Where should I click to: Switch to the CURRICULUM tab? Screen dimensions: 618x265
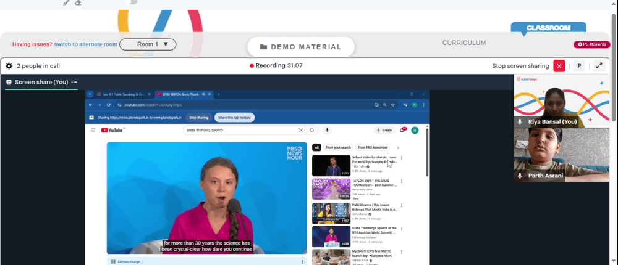pyautogui.click(x=464, y=43)
